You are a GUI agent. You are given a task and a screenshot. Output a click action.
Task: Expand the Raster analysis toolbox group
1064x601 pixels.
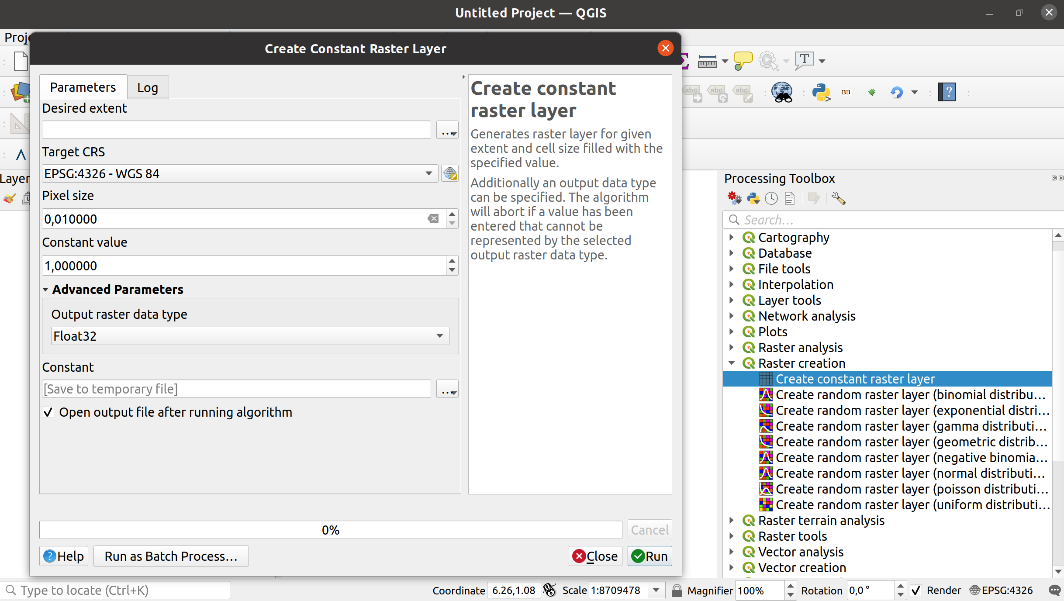tap(732, 347)
